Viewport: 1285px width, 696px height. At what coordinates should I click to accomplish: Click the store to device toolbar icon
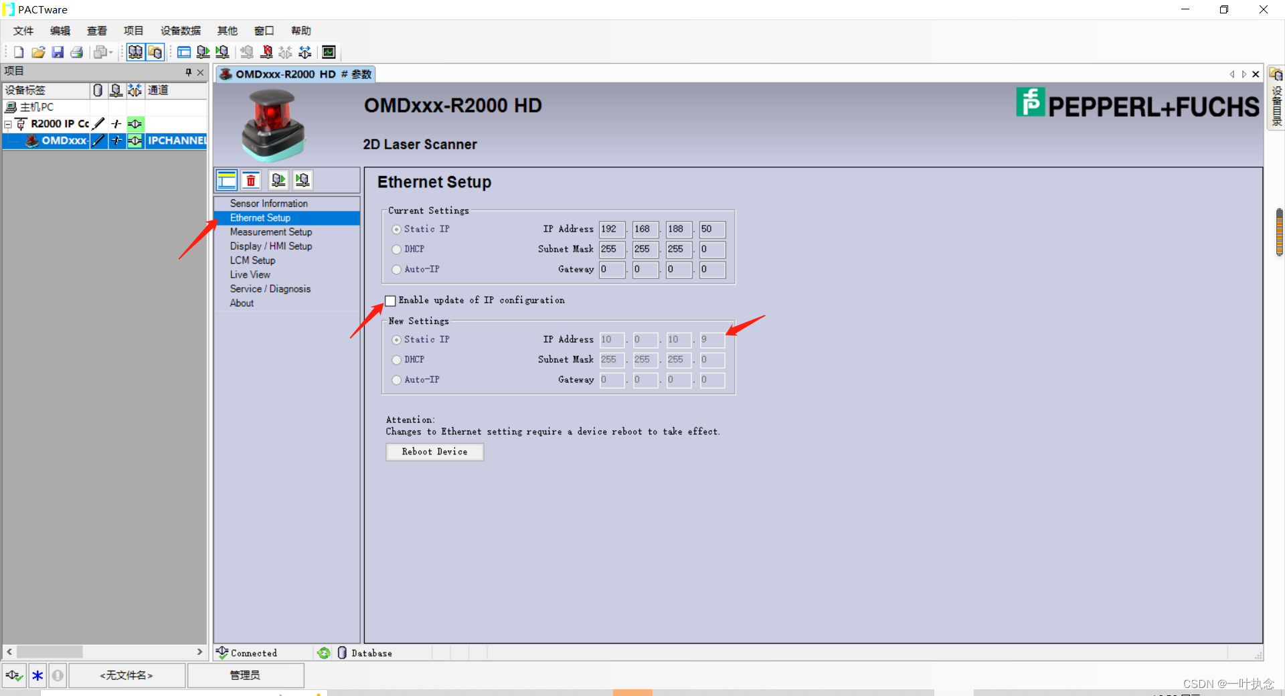223,52
